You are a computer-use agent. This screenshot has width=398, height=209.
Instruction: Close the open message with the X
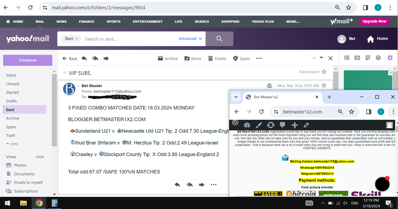pyautogui.click(x=331, y=58)
